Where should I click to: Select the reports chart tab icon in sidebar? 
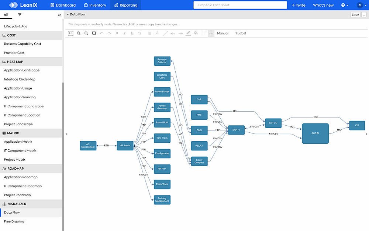(6, 15)
